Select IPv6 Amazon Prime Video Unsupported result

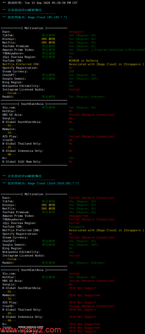(78, 216)
